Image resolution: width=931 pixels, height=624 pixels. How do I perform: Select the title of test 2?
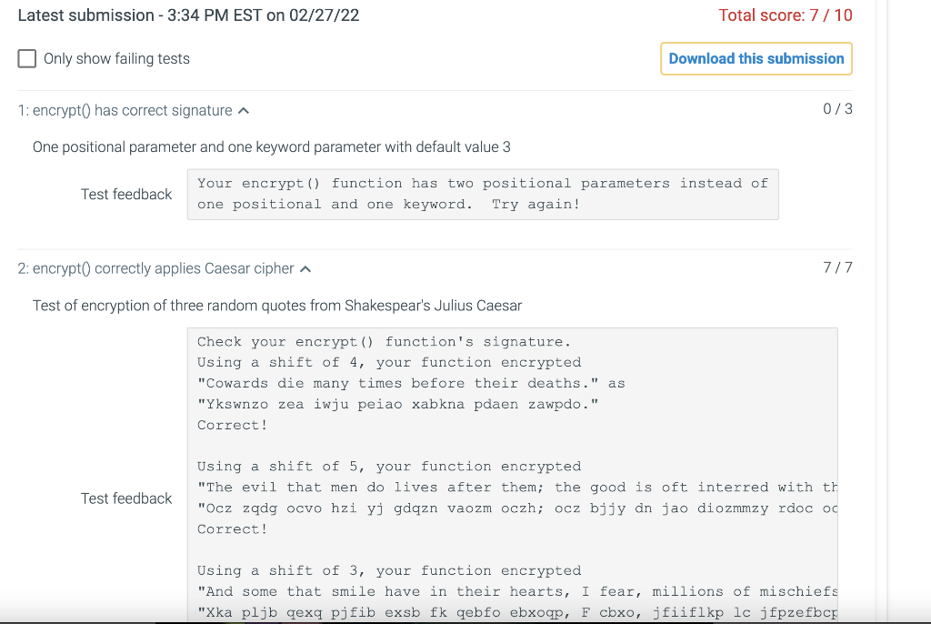point(157,267)
